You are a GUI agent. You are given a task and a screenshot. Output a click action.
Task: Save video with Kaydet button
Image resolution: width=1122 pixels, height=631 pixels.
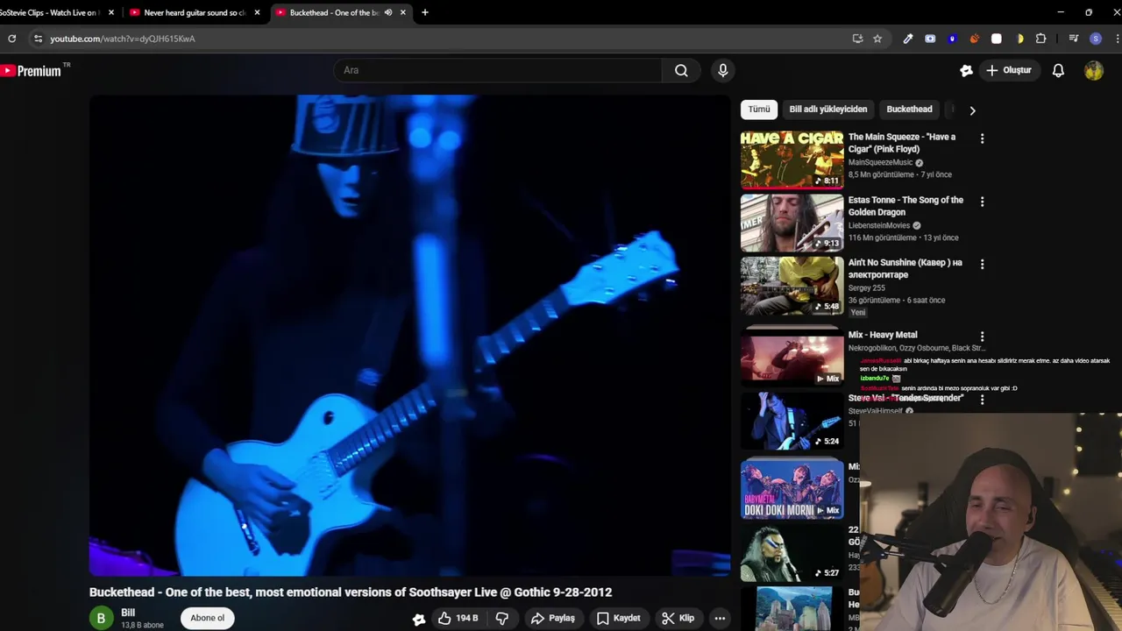[619, 618]
